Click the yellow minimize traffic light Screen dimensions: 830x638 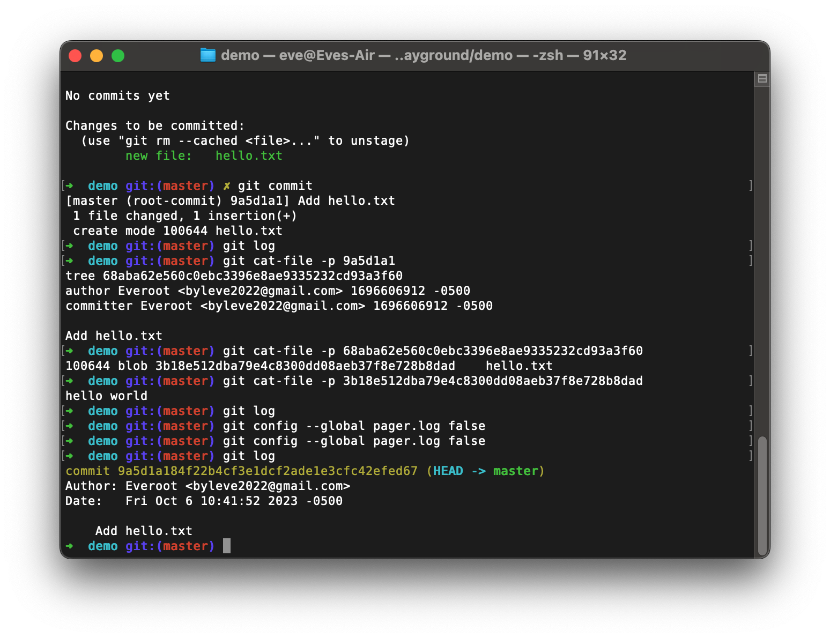(x=97, y=55)
